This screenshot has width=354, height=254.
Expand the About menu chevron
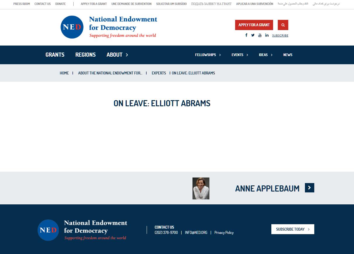click(127, 55)
